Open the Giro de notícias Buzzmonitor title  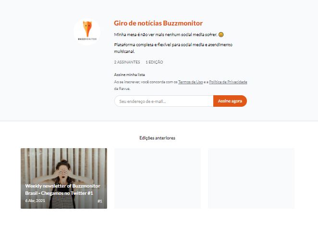158,23
